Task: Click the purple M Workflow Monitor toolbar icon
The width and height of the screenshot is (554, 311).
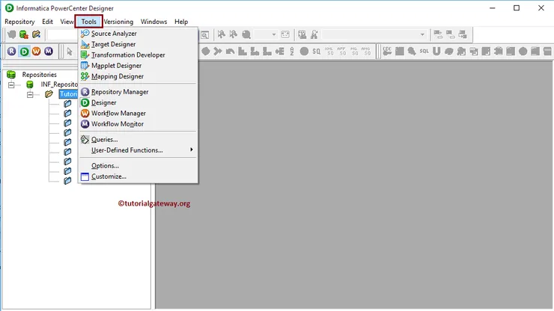Action: pyautogui.click(x=49, y=51)
